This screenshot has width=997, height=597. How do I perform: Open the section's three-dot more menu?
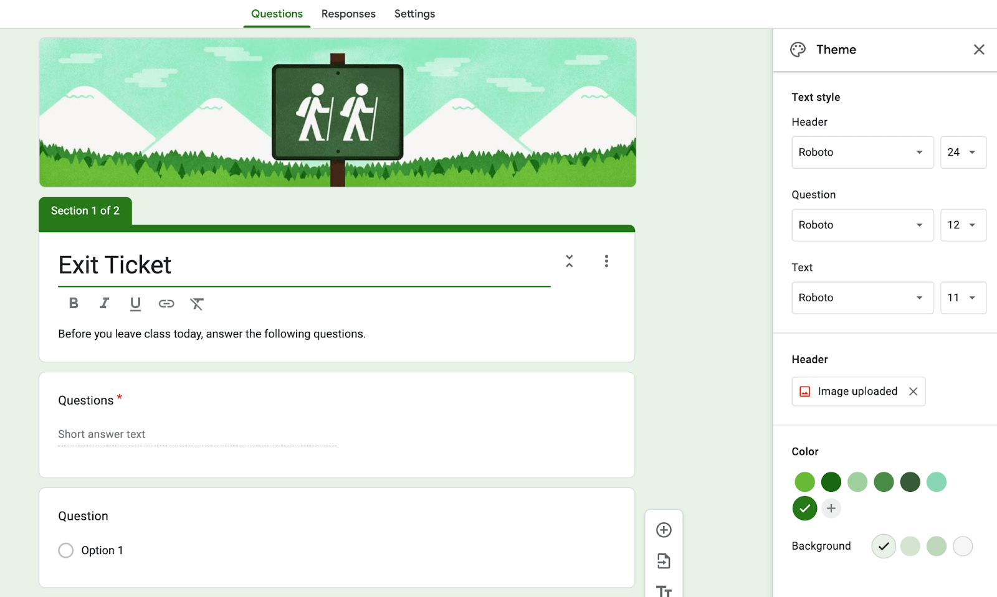coord(606,261)
